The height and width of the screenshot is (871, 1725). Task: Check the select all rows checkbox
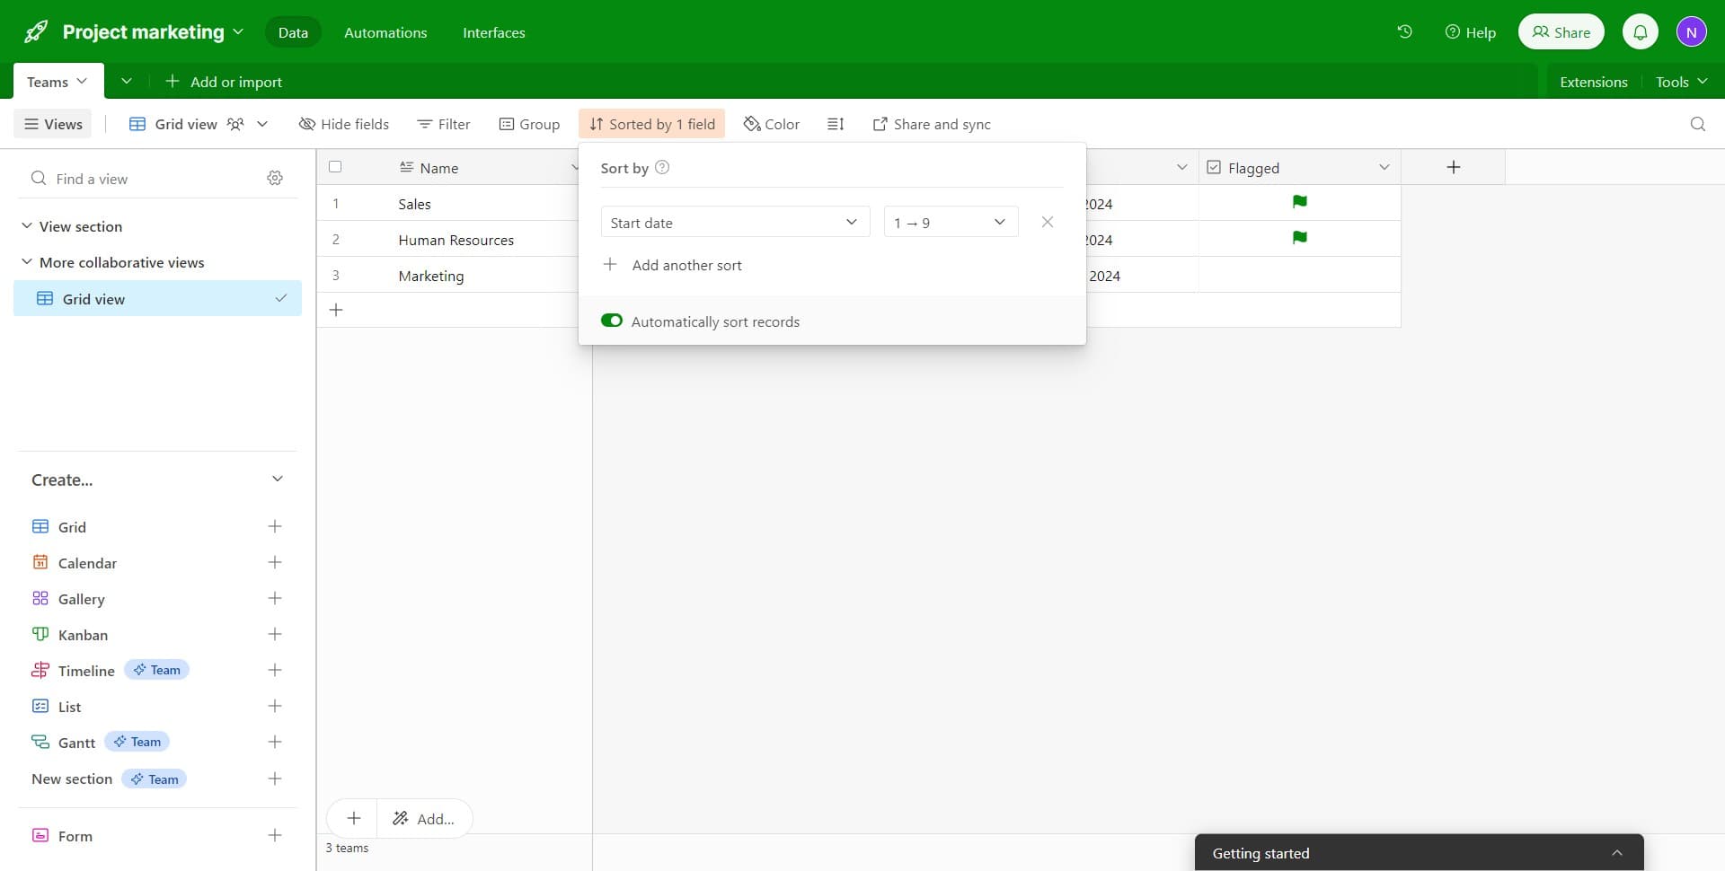click(x=335, y=167)
